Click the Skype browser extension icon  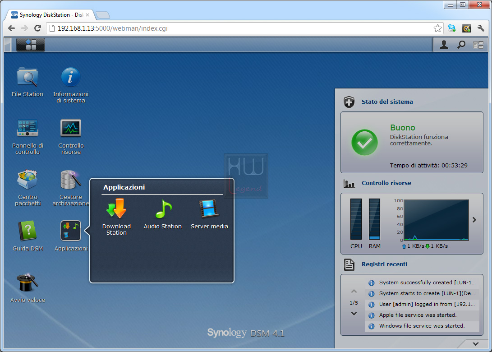tap(452, 28)
